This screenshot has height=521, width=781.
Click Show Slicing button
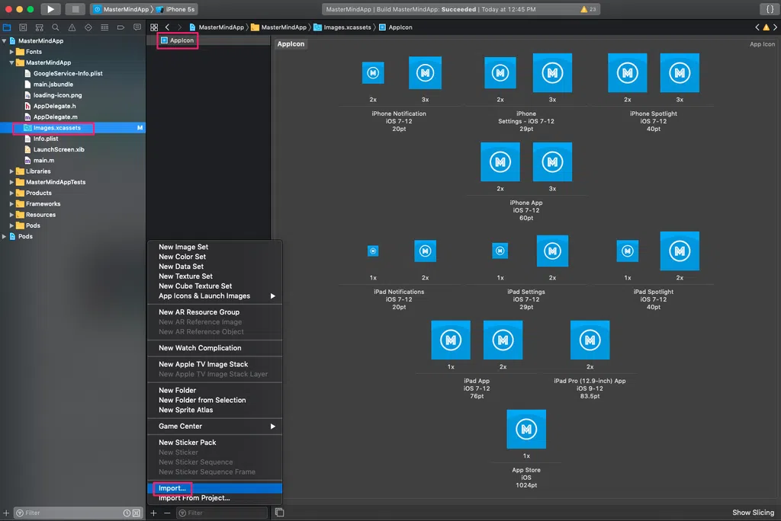753,513
